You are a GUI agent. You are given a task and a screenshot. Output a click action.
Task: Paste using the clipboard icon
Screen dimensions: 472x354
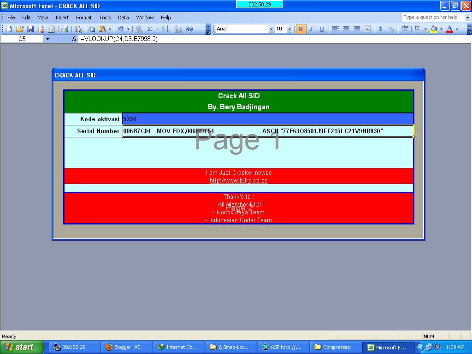(102, 29)
